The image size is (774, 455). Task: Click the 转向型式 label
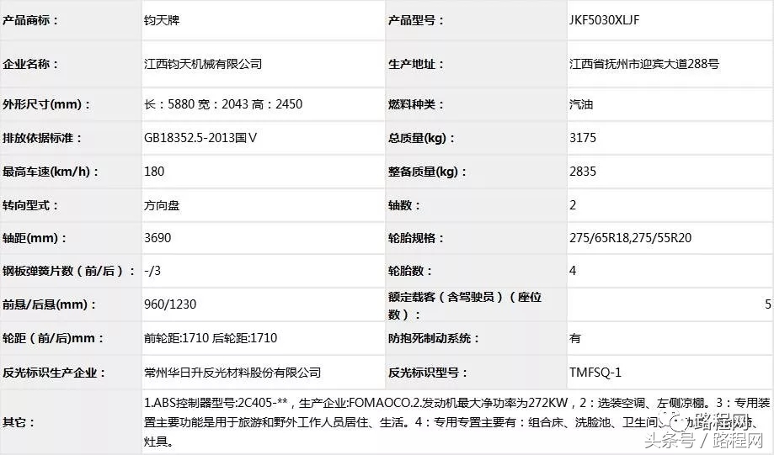(x=30, y=205)
